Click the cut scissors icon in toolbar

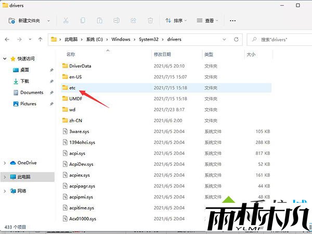(66, 21)
